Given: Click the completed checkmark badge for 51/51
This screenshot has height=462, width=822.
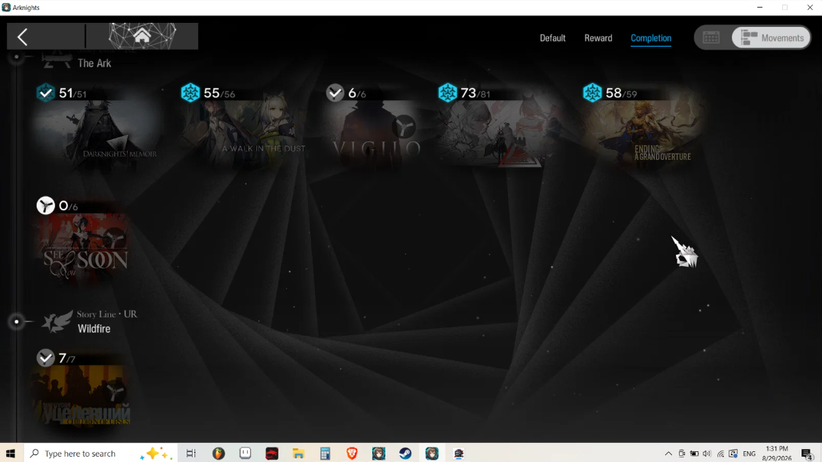Looking at the screenshot, I should tap(46, 93).
